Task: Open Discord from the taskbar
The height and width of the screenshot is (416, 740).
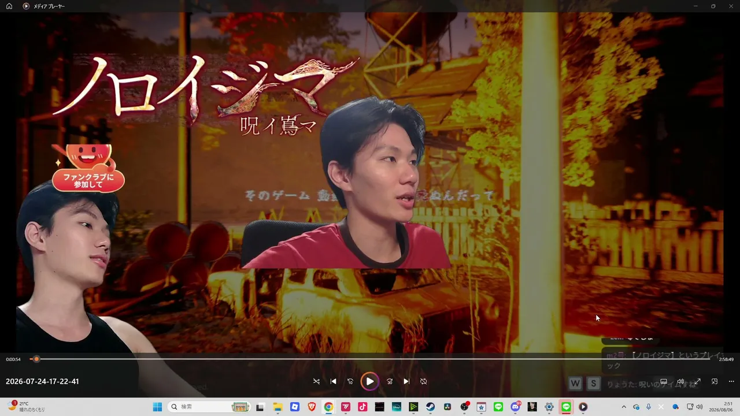Action: (515, 407)
